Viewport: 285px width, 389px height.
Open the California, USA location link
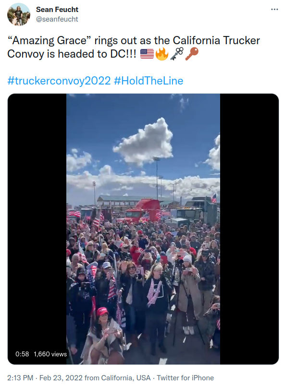[126, 378]
